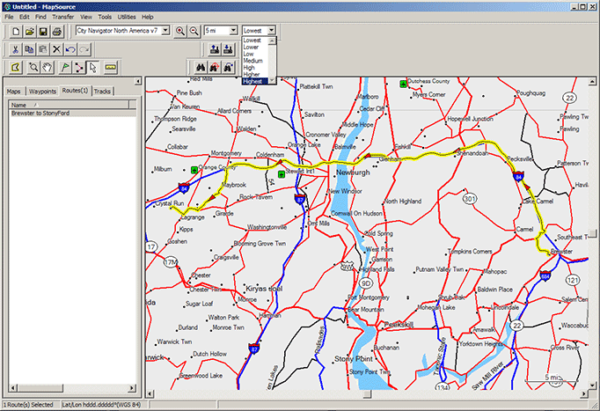Switch to the Maps tab
Image resolution: width=600 pixels, height=411 pixels.
[x=14, y=92]
